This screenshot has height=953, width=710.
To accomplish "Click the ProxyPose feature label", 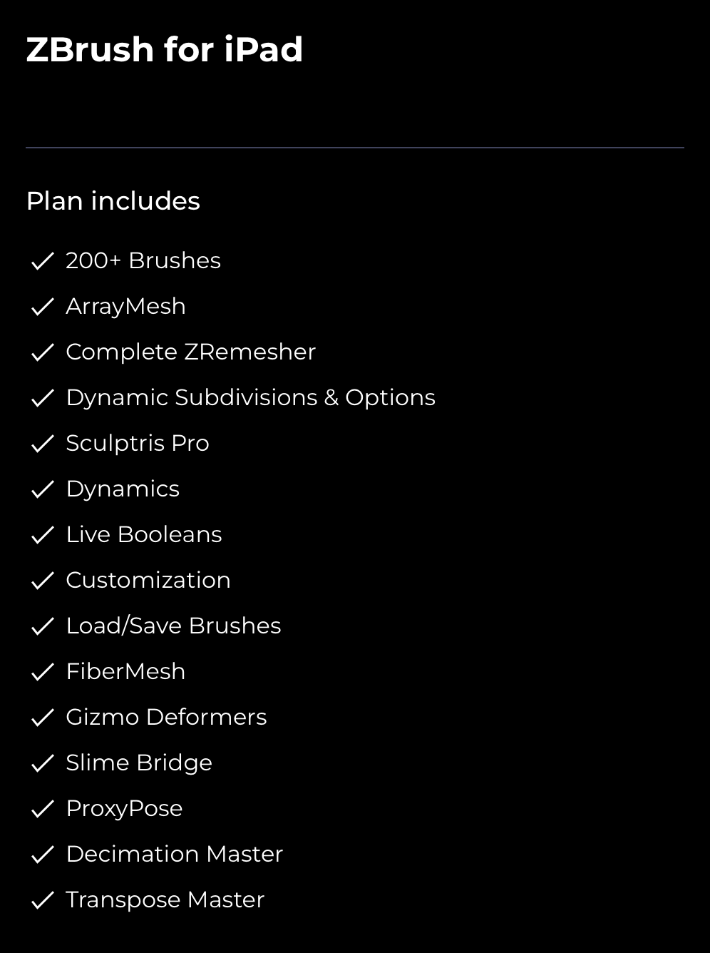I will 124,808.
